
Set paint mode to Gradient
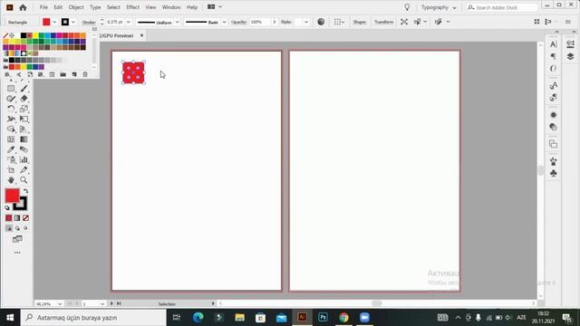tap(17, 218)
